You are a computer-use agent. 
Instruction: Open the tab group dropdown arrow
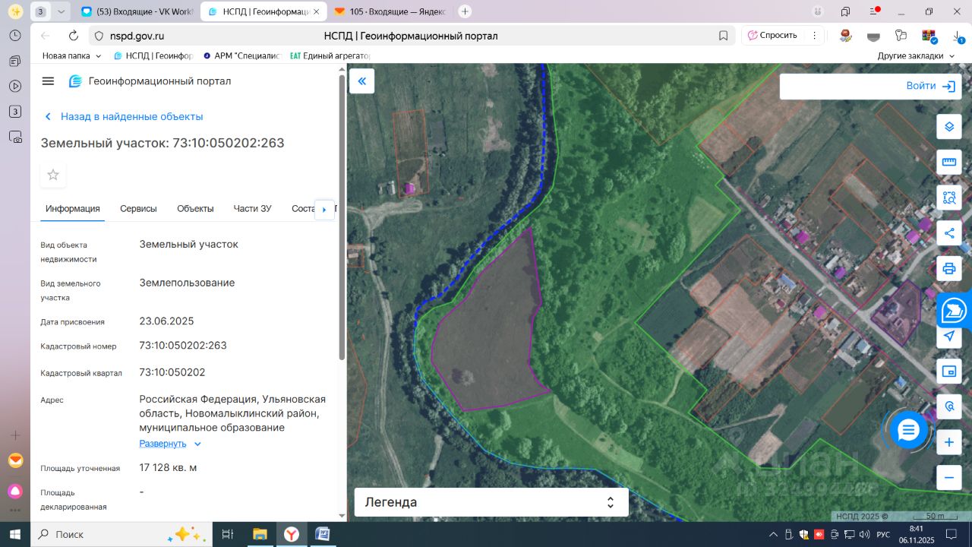point(62,11)
